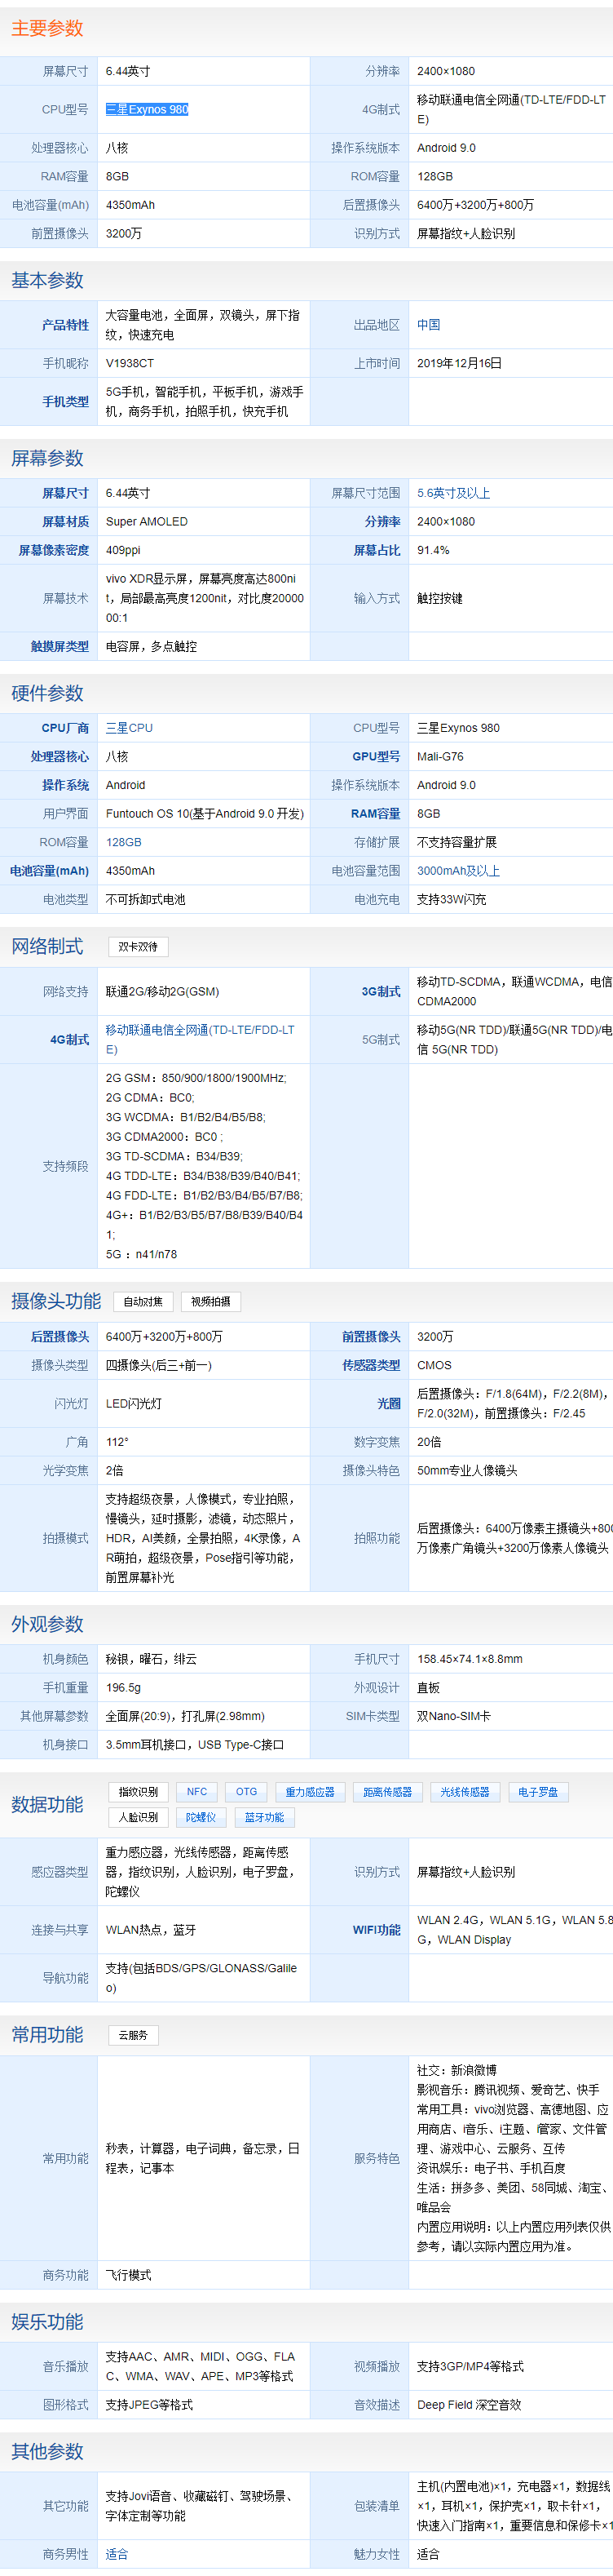Click the 91.4% screen ratio value
Image resolution: width=613 pixels, height=2576 pixels.
434,550
